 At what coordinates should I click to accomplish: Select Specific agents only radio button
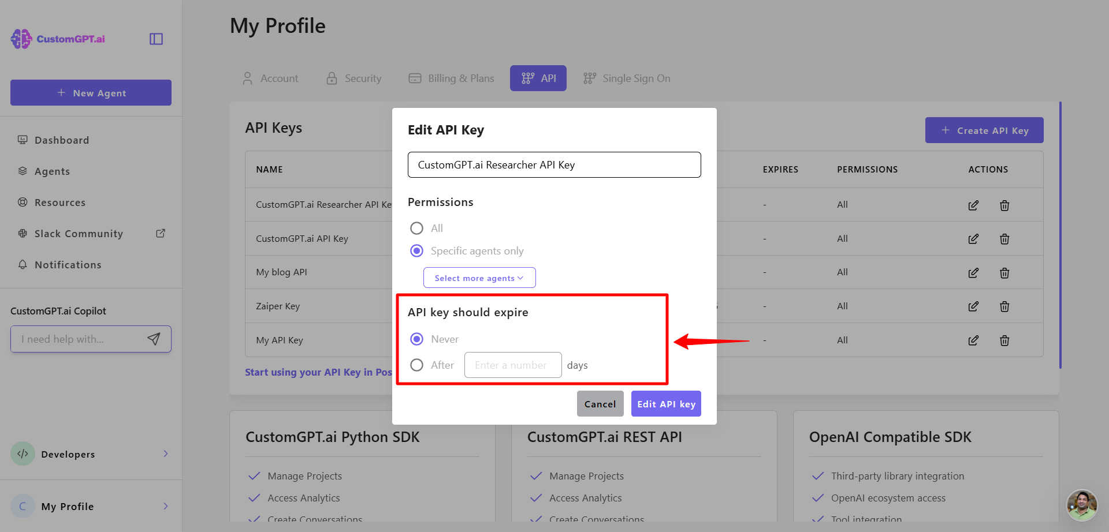pyautogui.click(x=416, y=251)
